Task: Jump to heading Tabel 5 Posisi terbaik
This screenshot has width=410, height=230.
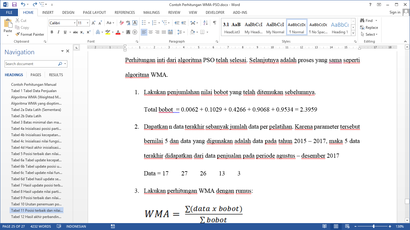Action: coord(36,154)
